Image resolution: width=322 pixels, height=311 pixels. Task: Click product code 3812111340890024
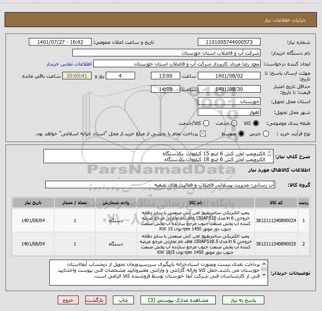click(x=276, y=220)
